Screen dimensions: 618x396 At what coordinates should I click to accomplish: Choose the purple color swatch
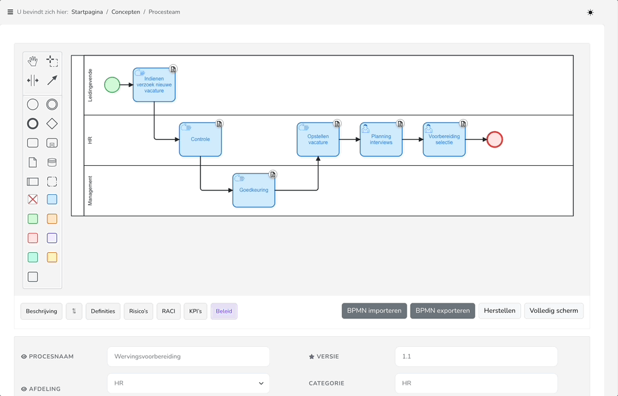52,238
